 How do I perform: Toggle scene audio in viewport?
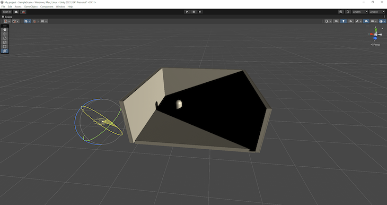(350, 21)
